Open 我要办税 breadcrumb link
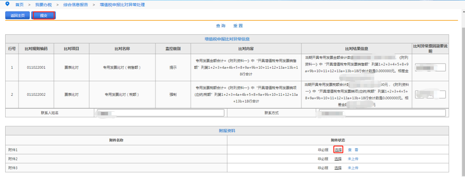The width and height of the screenshot is (465, 177). click(x=43, y=5)
